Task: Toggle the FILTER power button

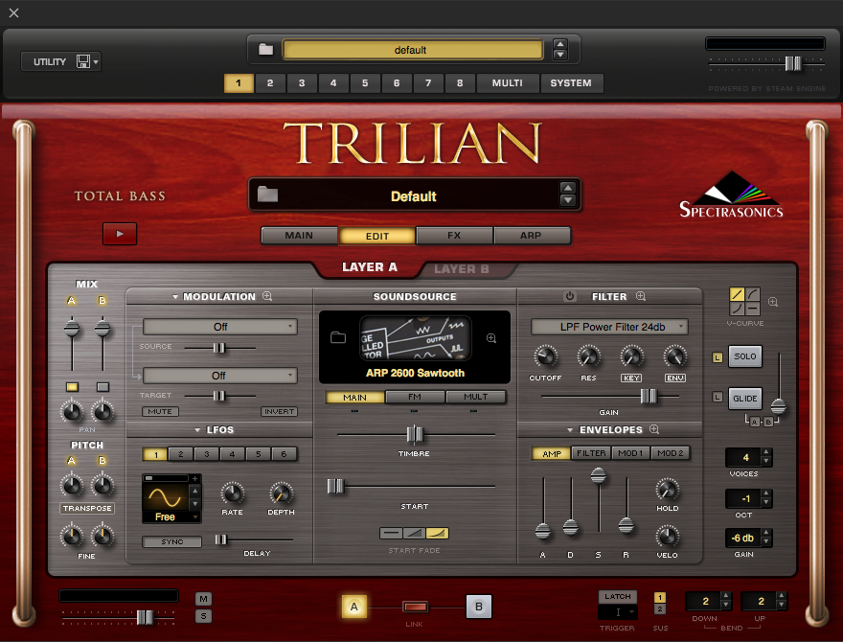Action: pos(570,296)
